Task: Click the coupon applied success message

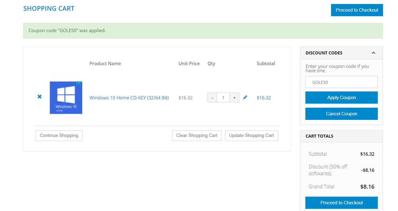Action: tap(203, 31)
